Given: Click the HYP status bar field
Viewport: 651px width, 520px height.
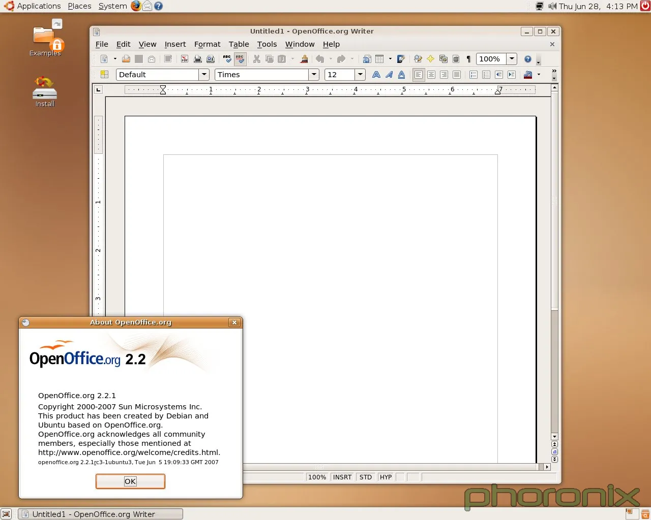Looking at the screenshot, I should click(386, 477).
